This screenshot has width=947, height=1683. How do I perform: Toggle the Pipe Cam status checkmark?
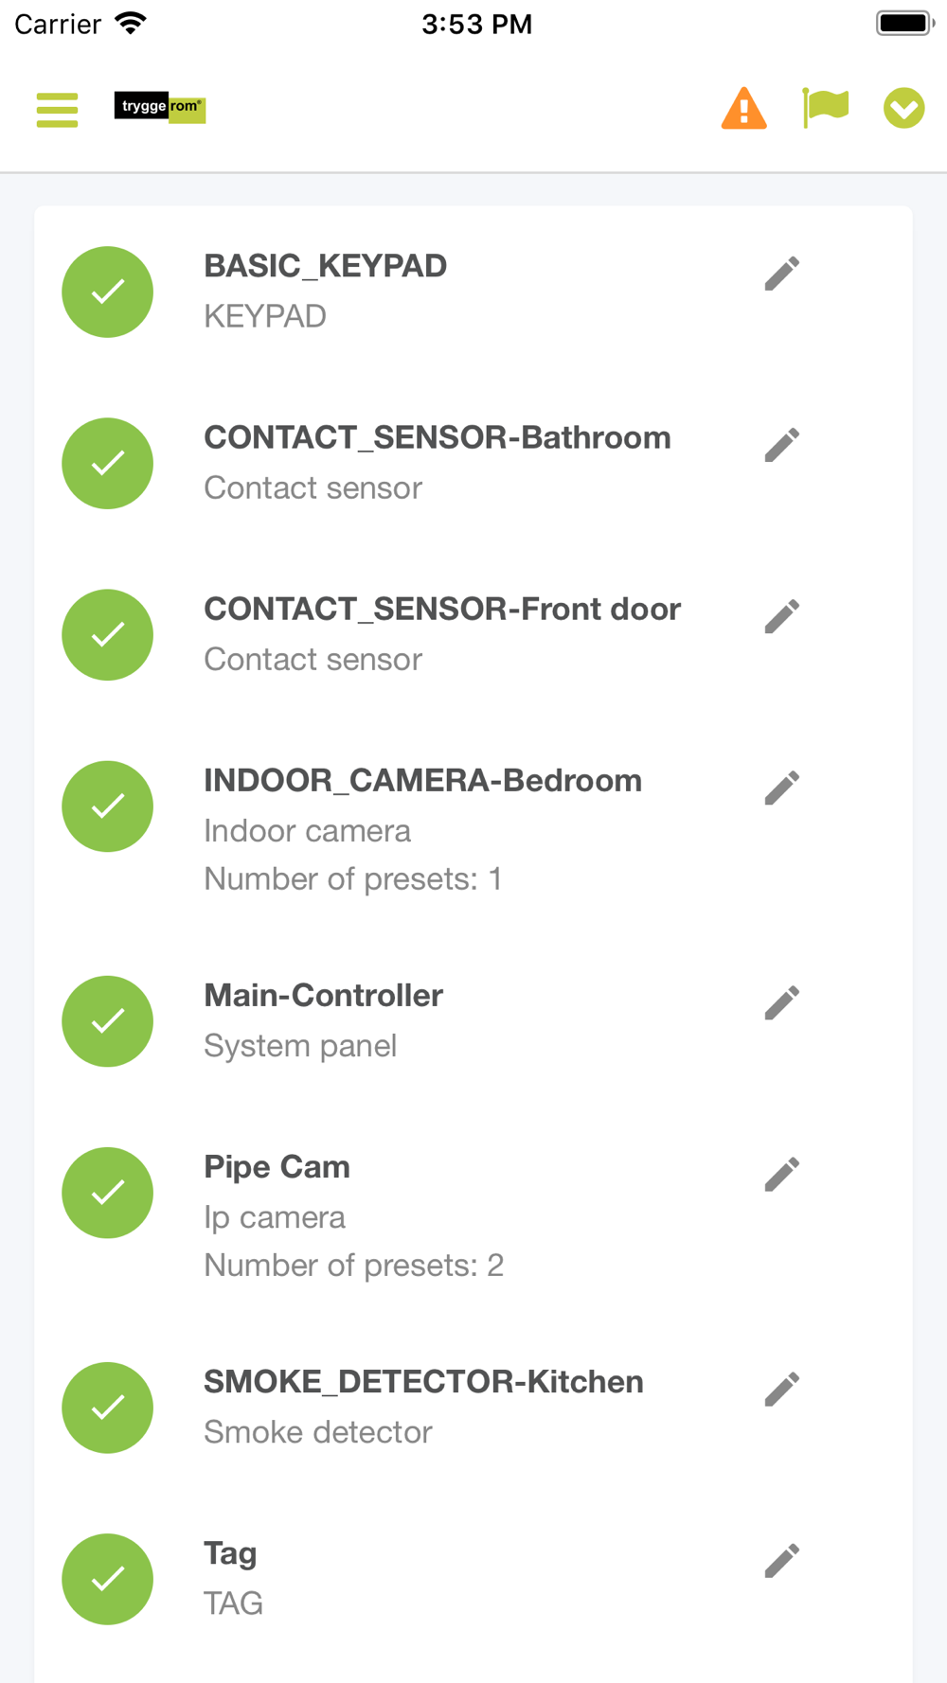click(x=108, y=1193)
